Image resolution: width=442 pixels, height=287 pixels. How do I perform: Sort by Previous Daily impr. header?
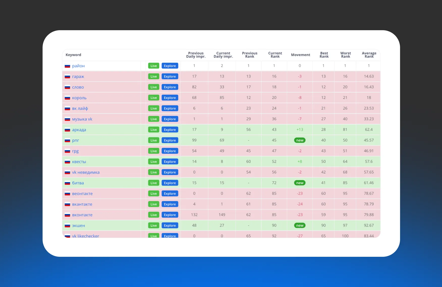[x=196, y=55]
